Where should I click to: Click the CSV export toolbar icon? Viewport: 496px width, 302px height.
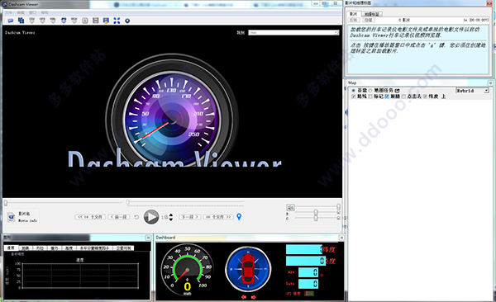tap(32, 21)
